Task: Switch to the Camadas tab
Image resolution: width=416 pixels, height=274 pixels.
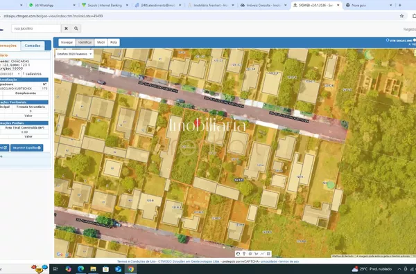Action: [33, 46]
